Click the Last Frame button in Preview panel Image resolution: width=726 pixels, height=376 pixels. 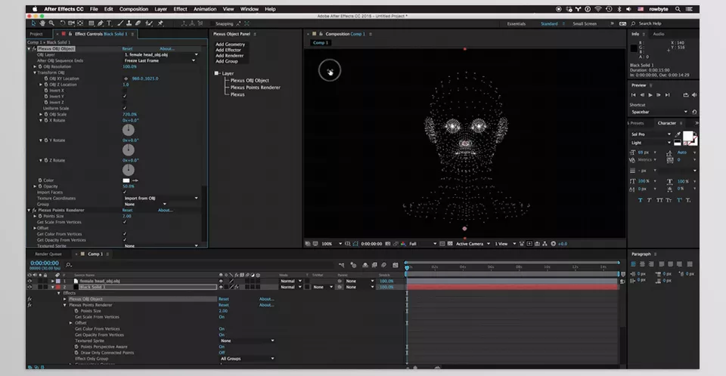(x=667, y=95)
